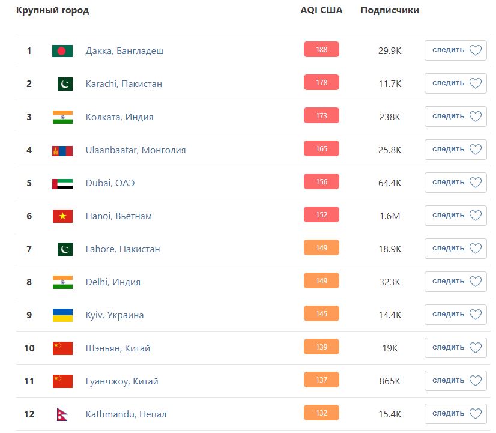The height and width of the screenshot is (433, 496).
Task: Click the Bangladesh flag icon
Action: tap(62, 51)
